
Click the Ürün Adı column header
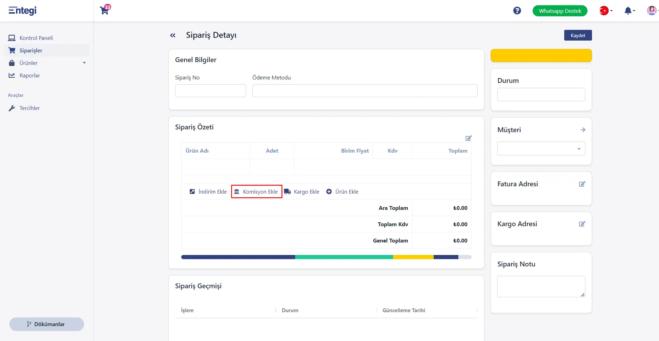click(x=197, y=151)
